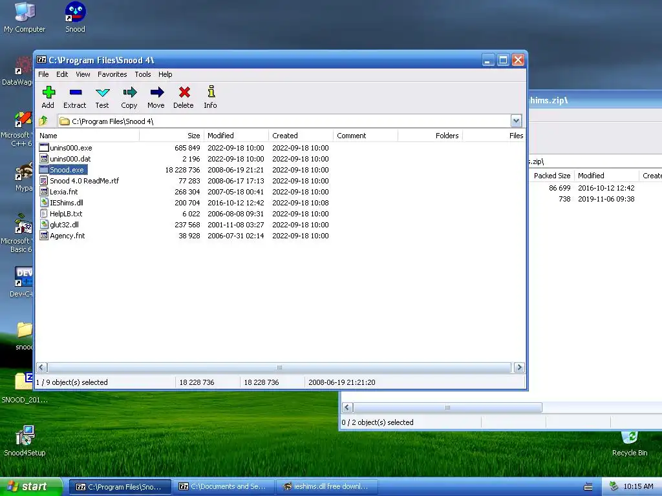Viewport: 662px width, 496px height.
Task: Click scroll right arrow in Snood 4 window
Action: pyautogui.click(x=519, y=367)
